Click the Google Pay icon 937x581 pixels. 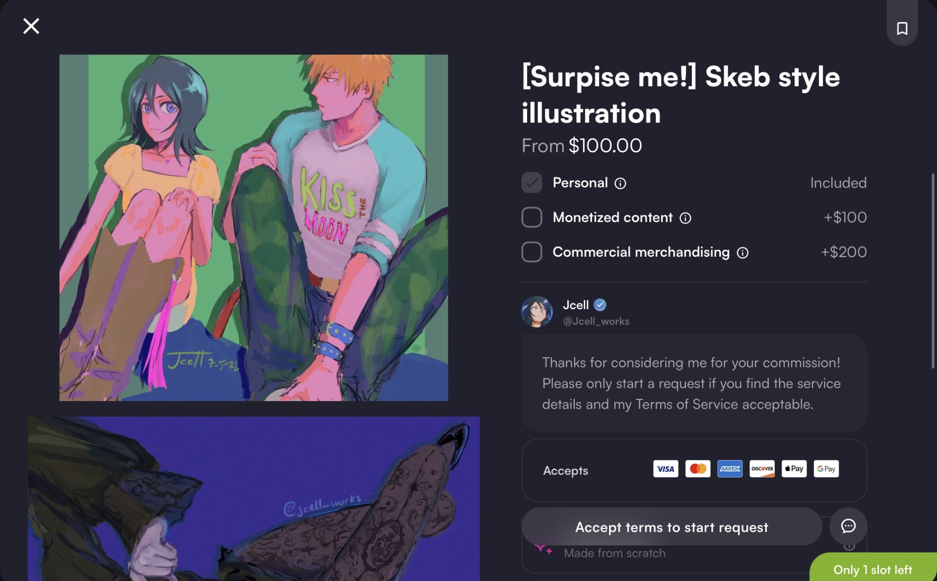(826, 469)
